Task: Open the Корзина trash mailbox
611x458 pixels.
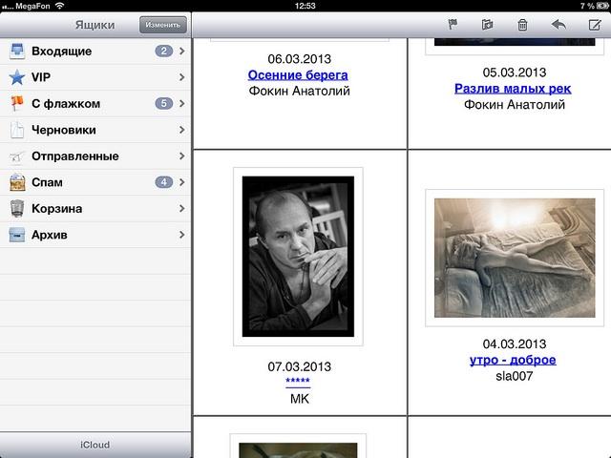Action: coord(95,208)
